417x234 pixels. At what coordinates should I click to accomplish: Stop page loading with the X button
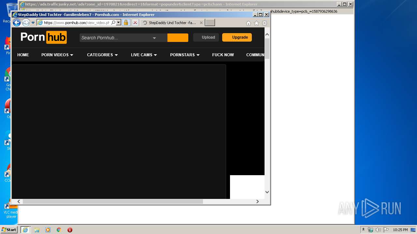tap(135, 23)
